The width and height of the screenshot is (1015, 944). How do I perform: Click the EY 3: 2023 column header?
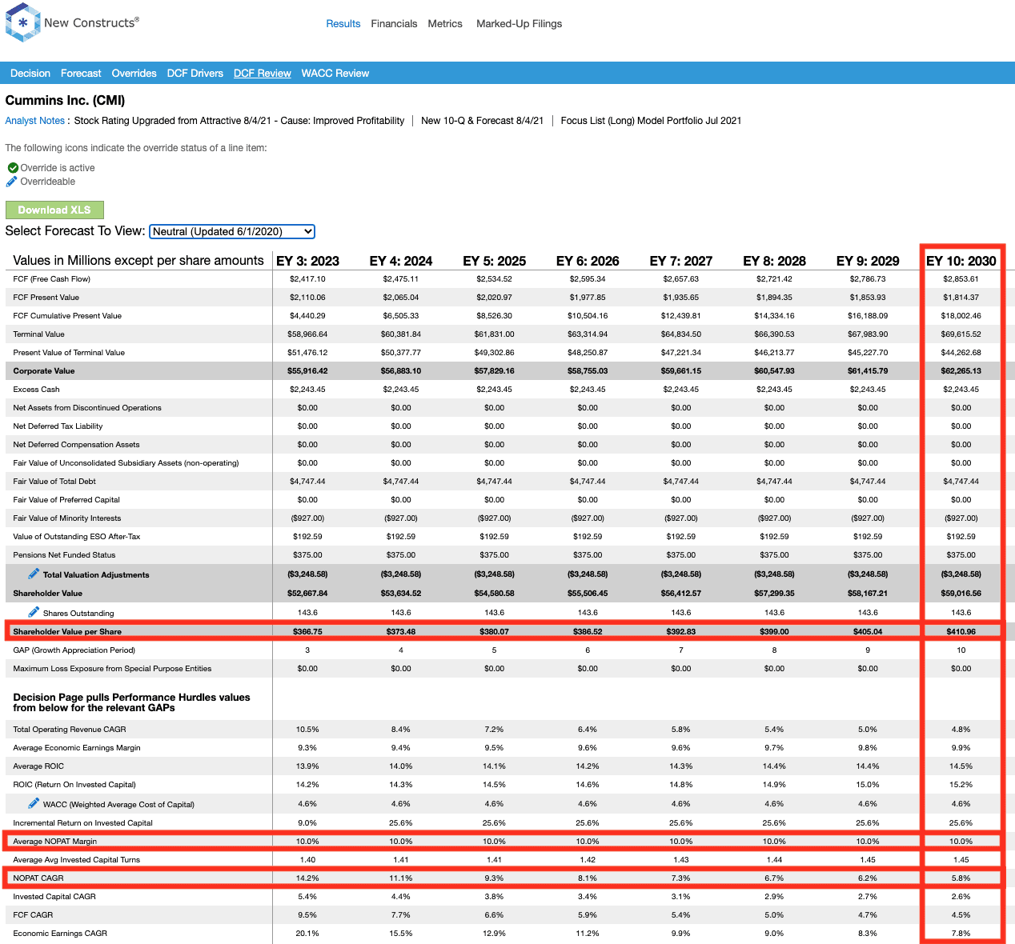(x=307, y=261)
